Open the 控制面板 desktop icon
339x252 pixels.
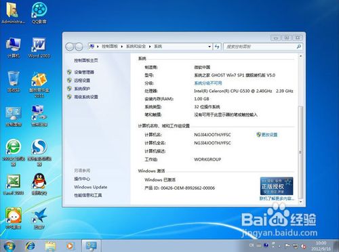tap(14, 116)
